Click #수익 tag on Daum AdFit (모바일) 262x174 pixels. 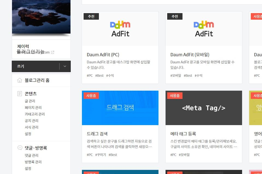[199, 75]
